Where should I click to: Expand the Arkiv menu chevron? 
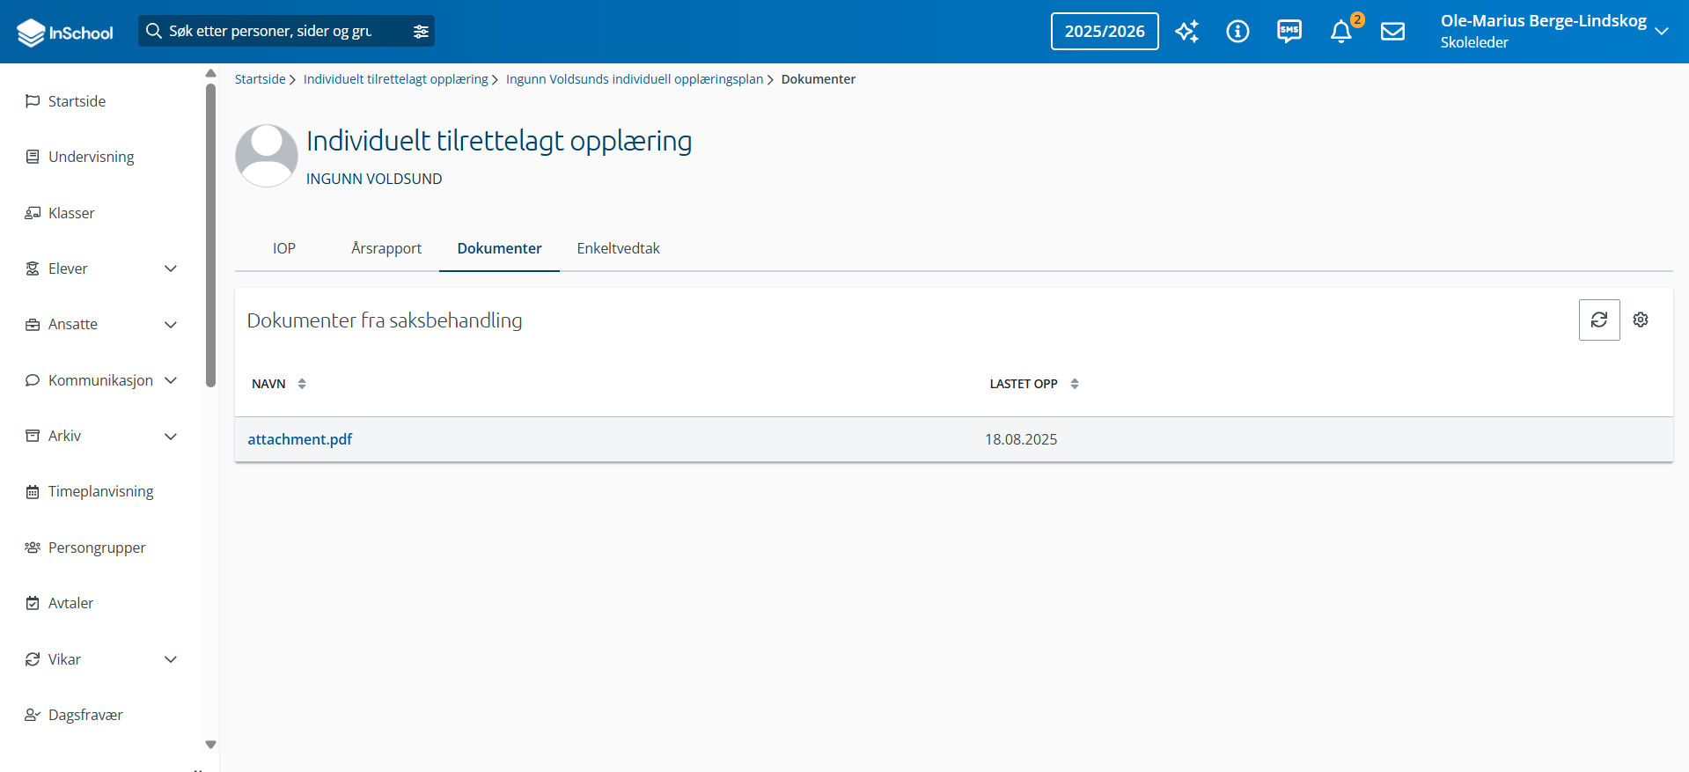171,437
